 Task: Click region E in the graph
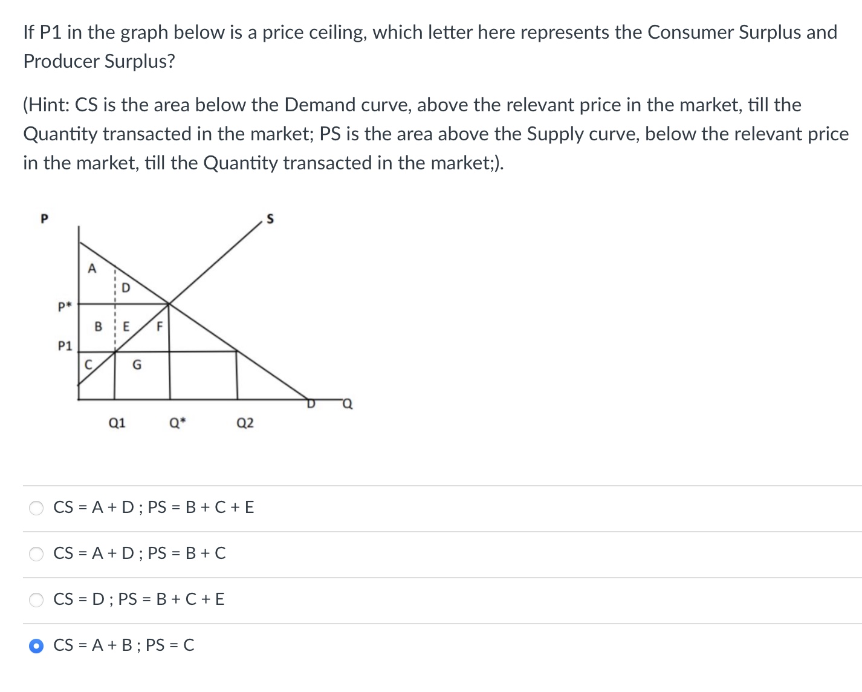click(x=126, y=327)
